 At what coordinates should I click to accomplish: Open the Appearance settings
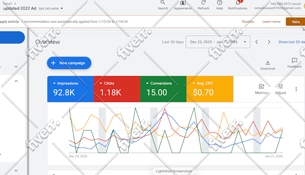click(183, 5)
